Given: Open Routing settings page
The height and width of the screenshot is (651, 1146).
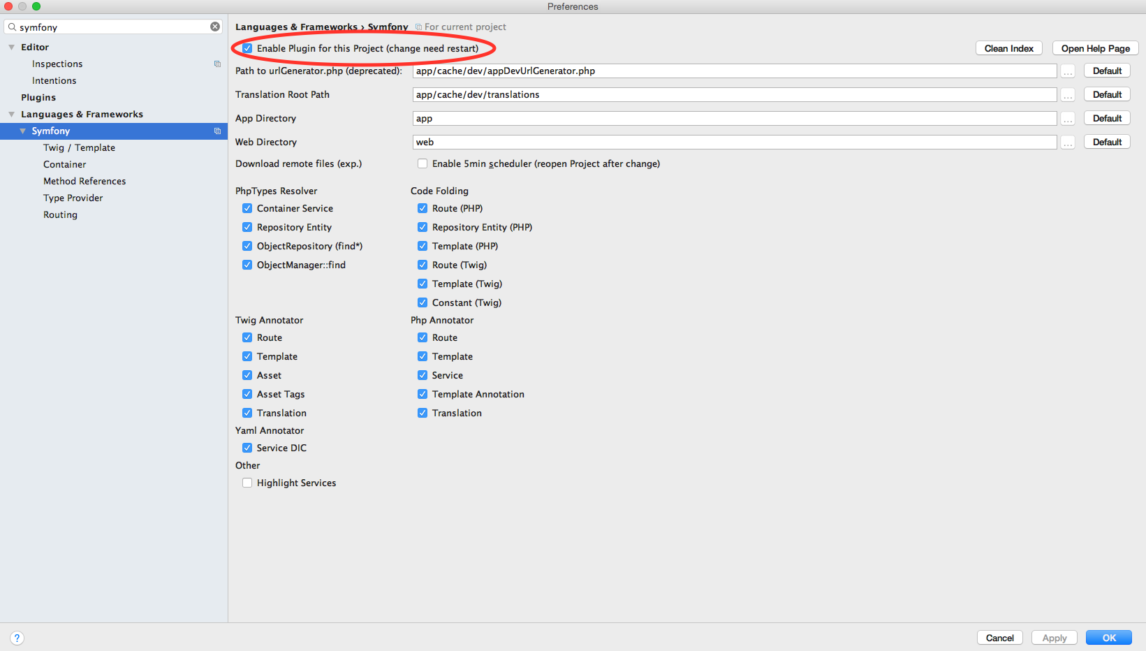Looking at the screenshot, I should (60, 214).
